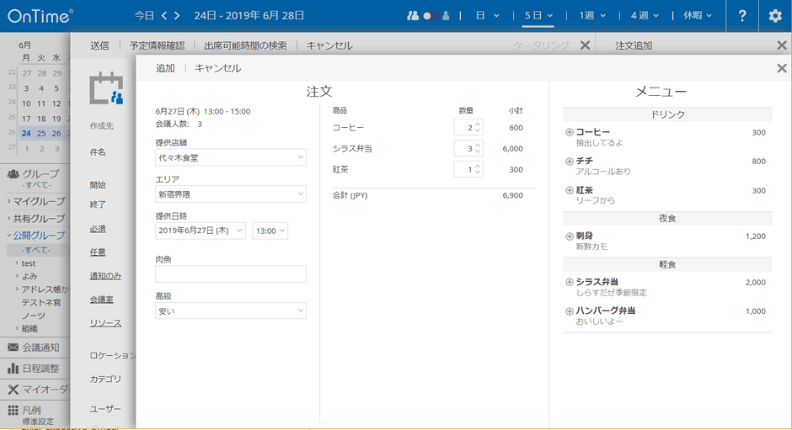
Task: Open the エリア dropdown
Action: point(230,194)
